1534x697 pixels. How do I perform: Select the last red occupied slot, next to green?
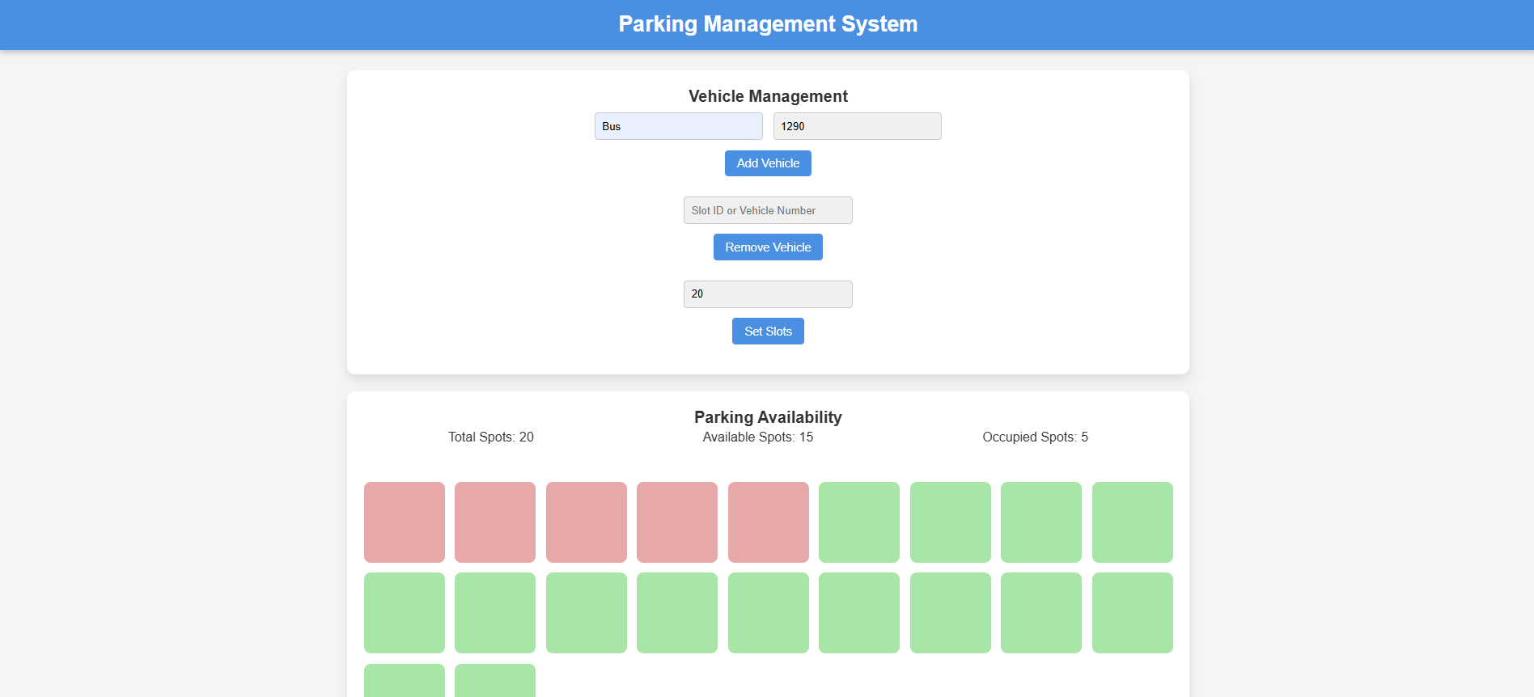pos(769,522)
